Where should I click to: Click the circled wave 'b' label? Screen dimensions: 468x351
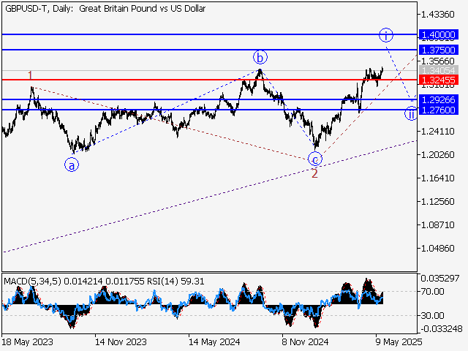point(259,56)
